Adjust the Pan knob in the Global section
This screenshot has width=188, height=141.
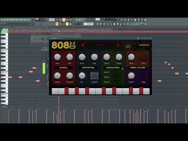click(x=70, y=57)
